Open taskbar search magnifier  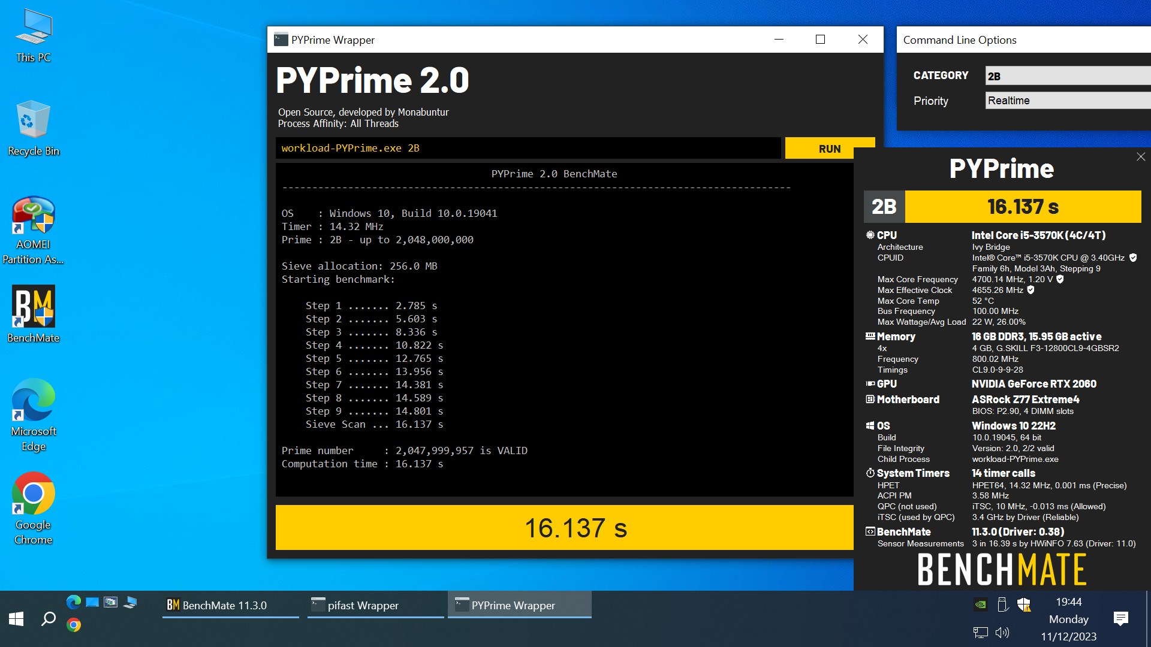point(48,619)
